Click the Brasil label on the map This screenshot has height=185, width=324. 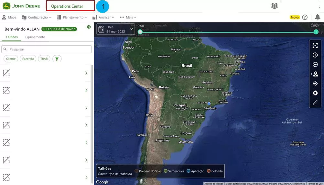187,66
